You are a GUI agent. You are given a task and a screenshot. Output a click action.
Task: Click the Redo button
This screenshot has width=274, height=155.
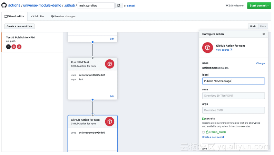tap(263, 26)
